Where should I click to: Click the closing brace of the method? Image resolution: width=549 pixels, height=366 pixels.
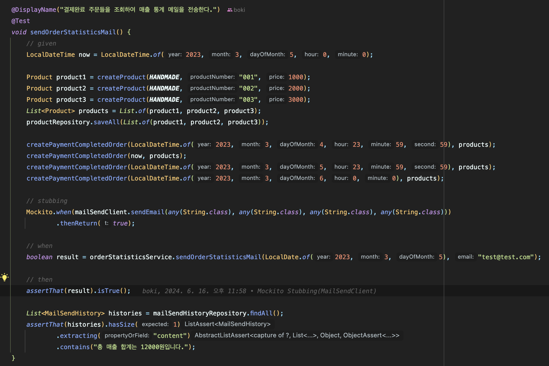(13, 358)
